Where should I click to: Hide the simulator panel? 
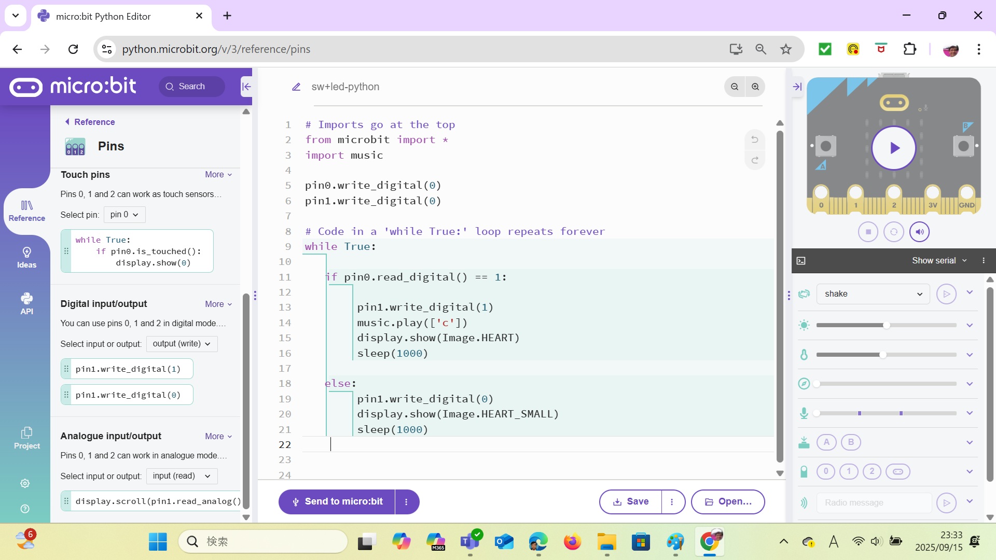[x=797, y=87]
